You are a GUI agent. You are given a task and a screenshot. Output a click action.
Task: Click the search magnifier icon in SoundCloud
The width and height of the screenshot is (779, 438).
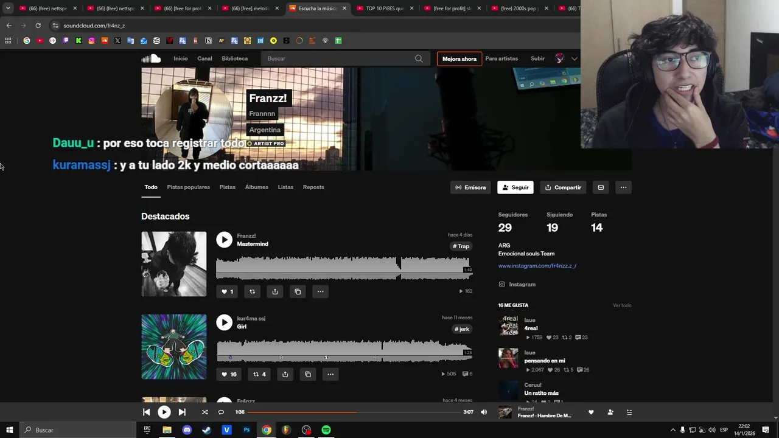[419, 58]
